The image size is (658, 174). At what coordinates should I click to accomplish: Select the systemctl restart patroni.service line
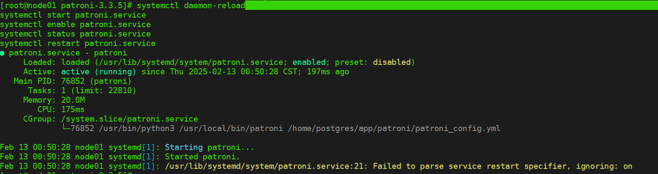point(78,43)
